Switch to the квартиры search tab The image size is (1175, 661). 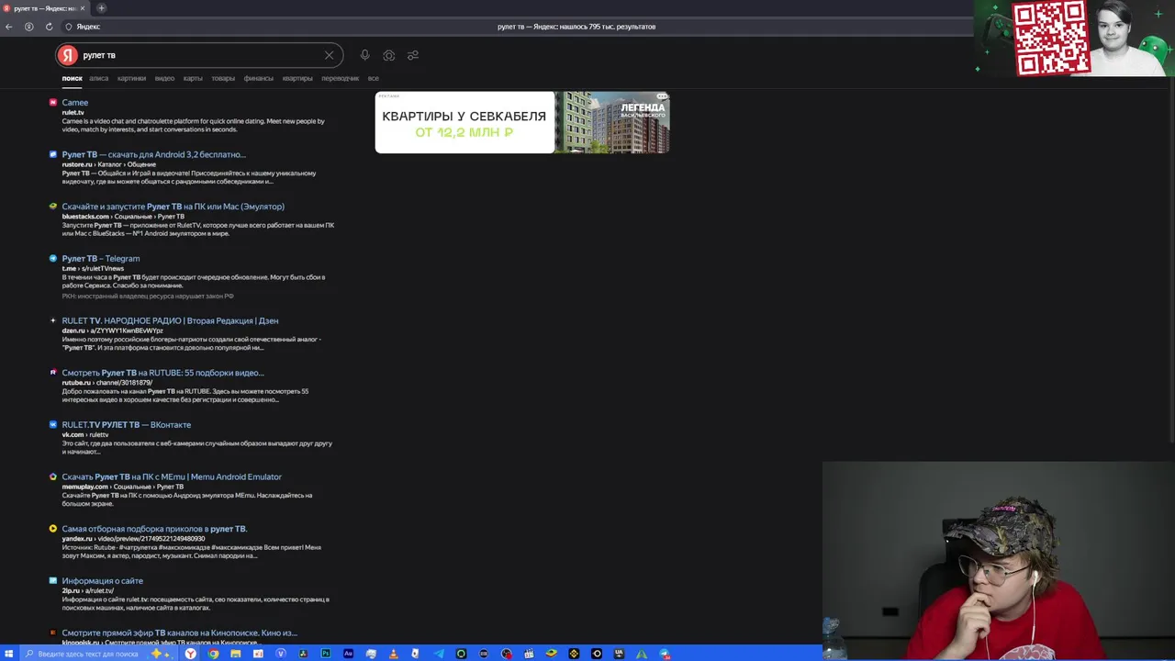click(297, 78)
